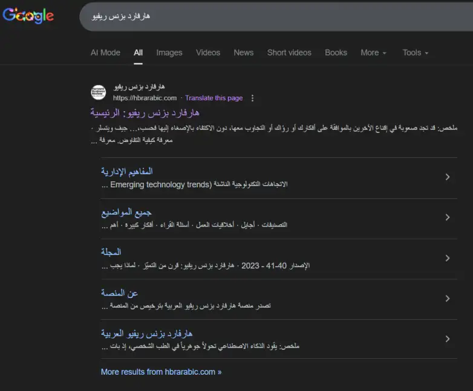Open the Short videos tab
The width and height of the screenshot is (473, 391).
click(289, 53)
